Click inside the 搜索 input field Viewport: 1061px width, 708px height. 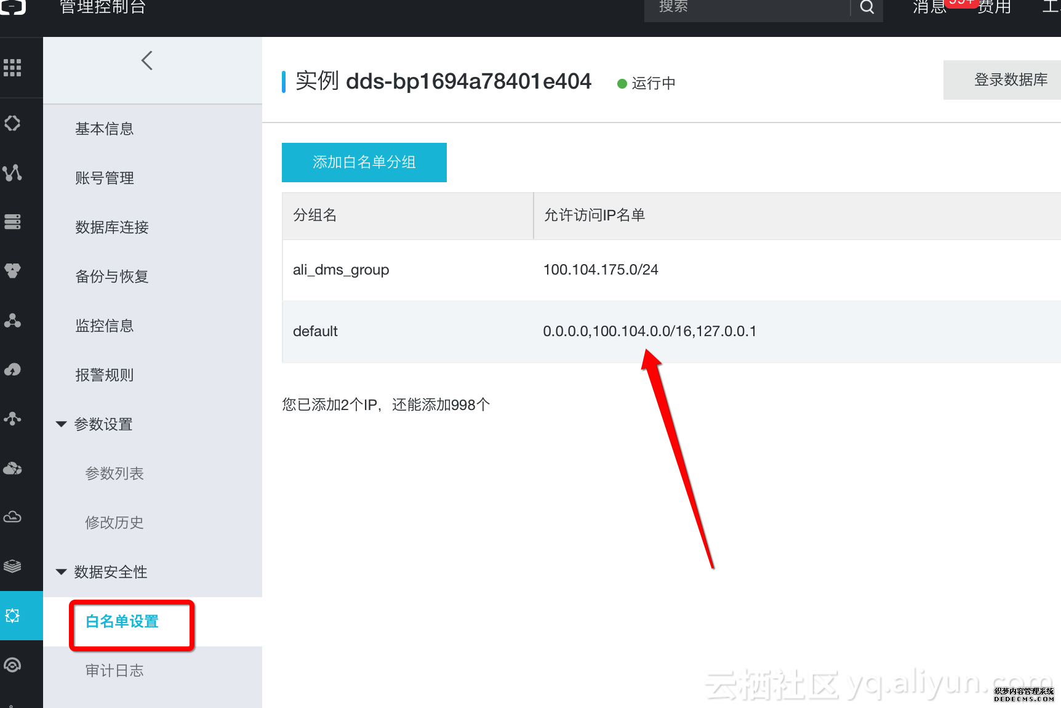pos(739,7)
